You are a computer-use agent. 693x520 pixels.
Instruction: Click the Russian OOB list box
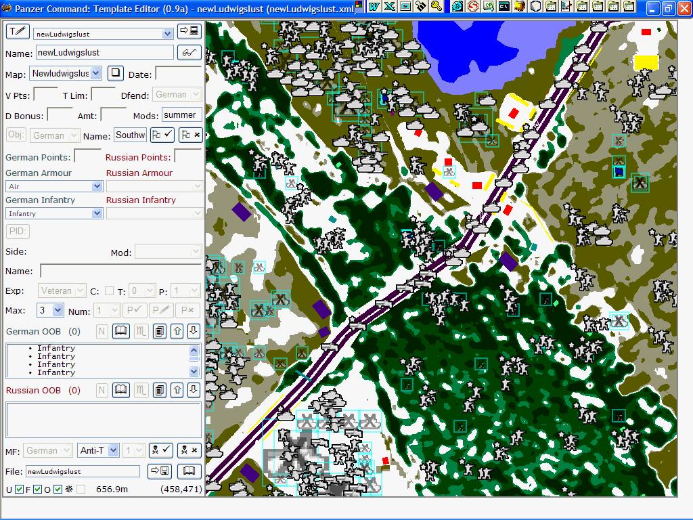[x=104, y=420]
